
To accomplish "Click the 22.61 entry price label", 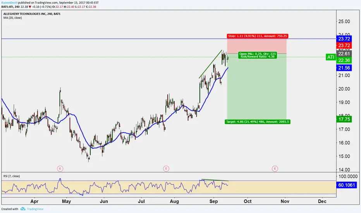I will pos(344,54).
